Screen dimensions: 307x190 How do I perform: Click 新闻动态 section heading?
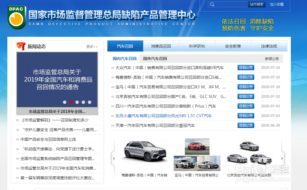tap(37, 46)
